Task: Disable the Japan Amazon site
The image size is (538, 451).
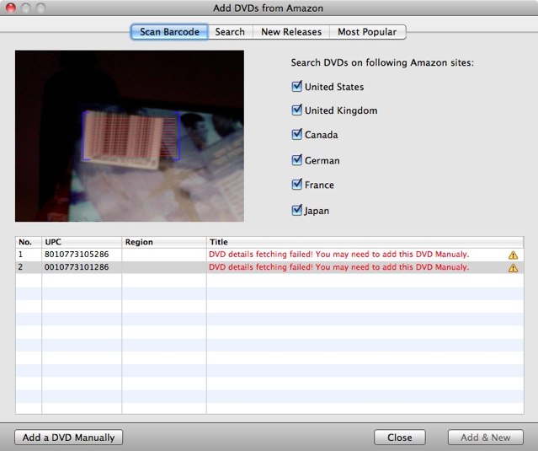Action: point(297,210)
